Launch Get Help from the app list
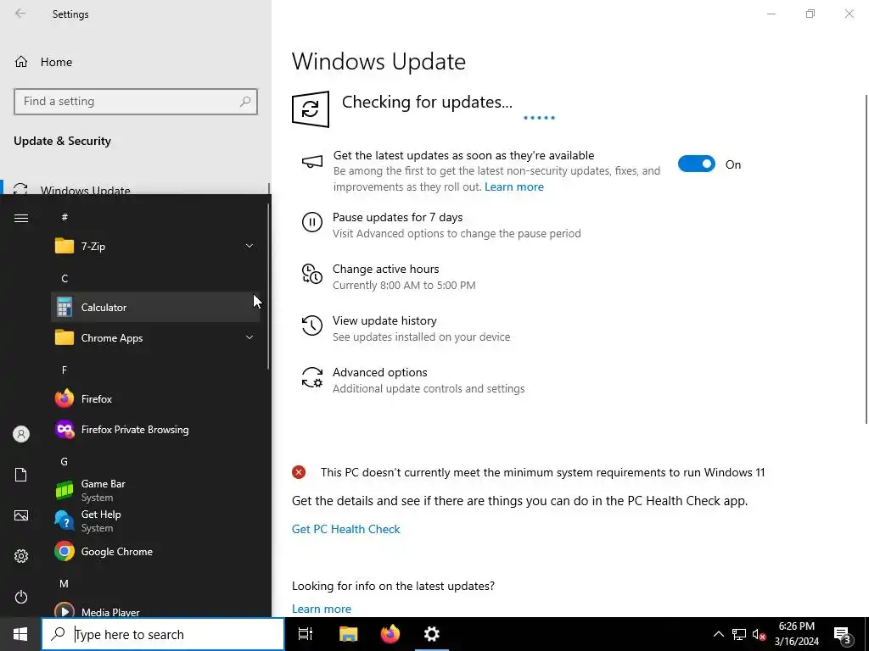 coord(155,521)
